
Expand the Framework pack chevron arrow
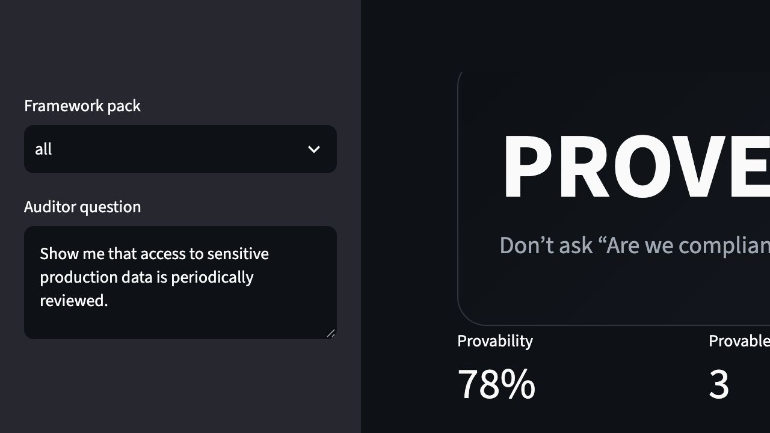click(x=314, y=149)
